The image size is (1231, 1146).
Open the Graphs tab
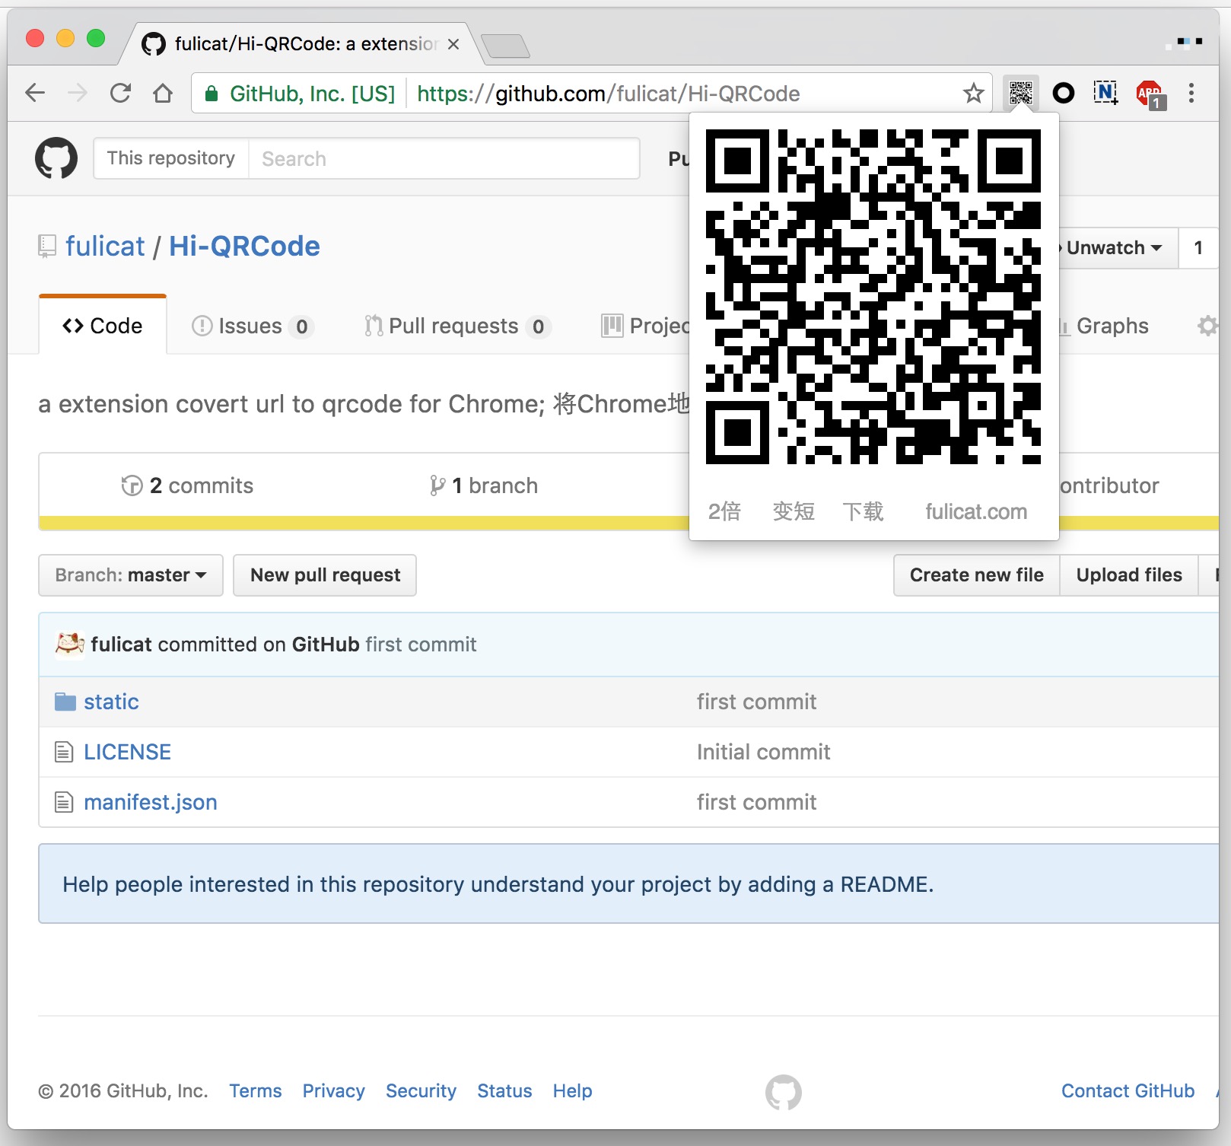1104,326
